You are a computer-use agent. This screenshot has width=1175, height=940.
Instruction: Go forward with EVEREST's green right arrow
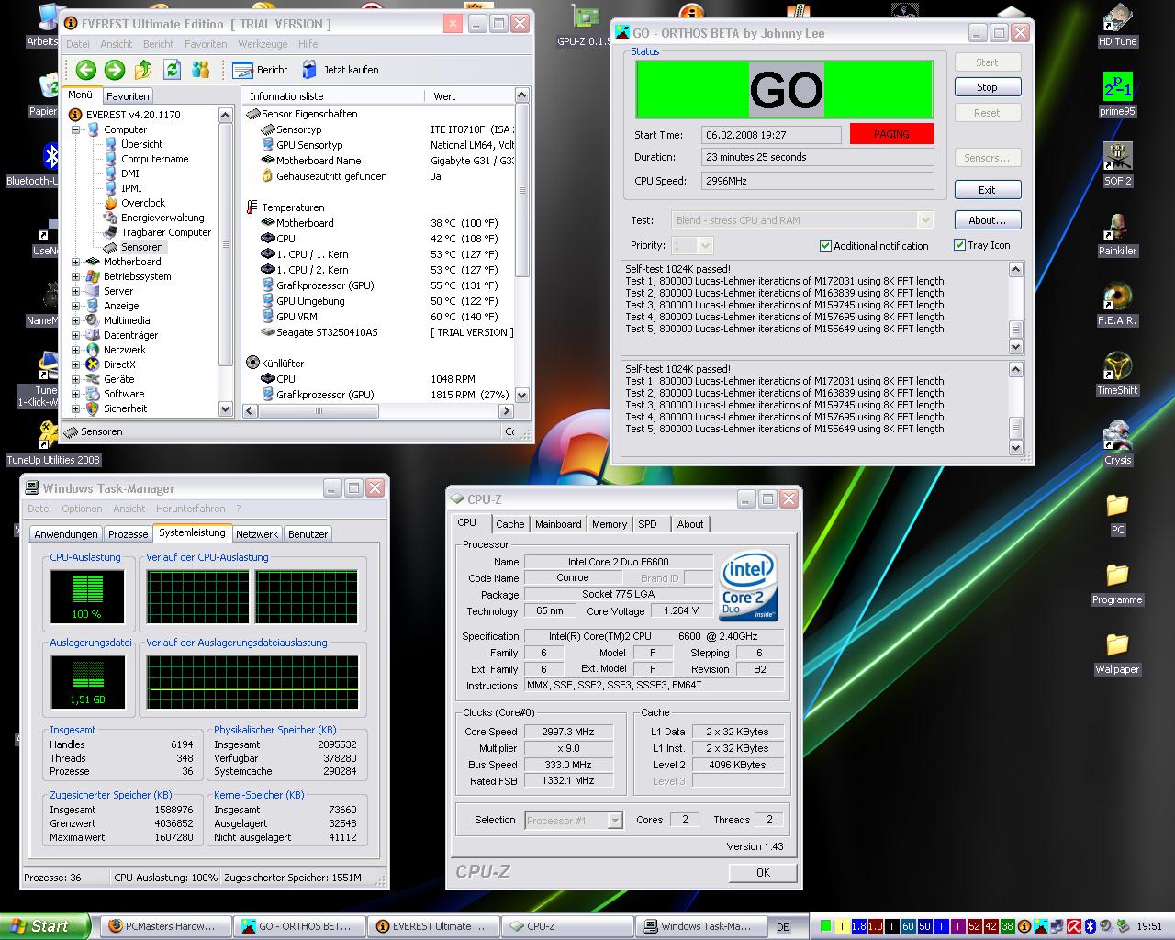pos(115,69)
